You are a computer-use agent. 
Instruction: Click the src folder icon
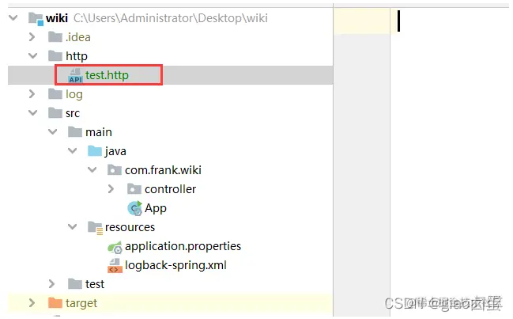point(55,112)
